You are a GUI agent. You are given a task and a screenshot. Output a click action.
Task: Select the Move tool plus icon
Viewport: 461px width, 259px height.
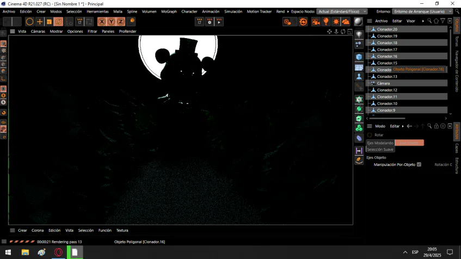[x=39, y=21]
